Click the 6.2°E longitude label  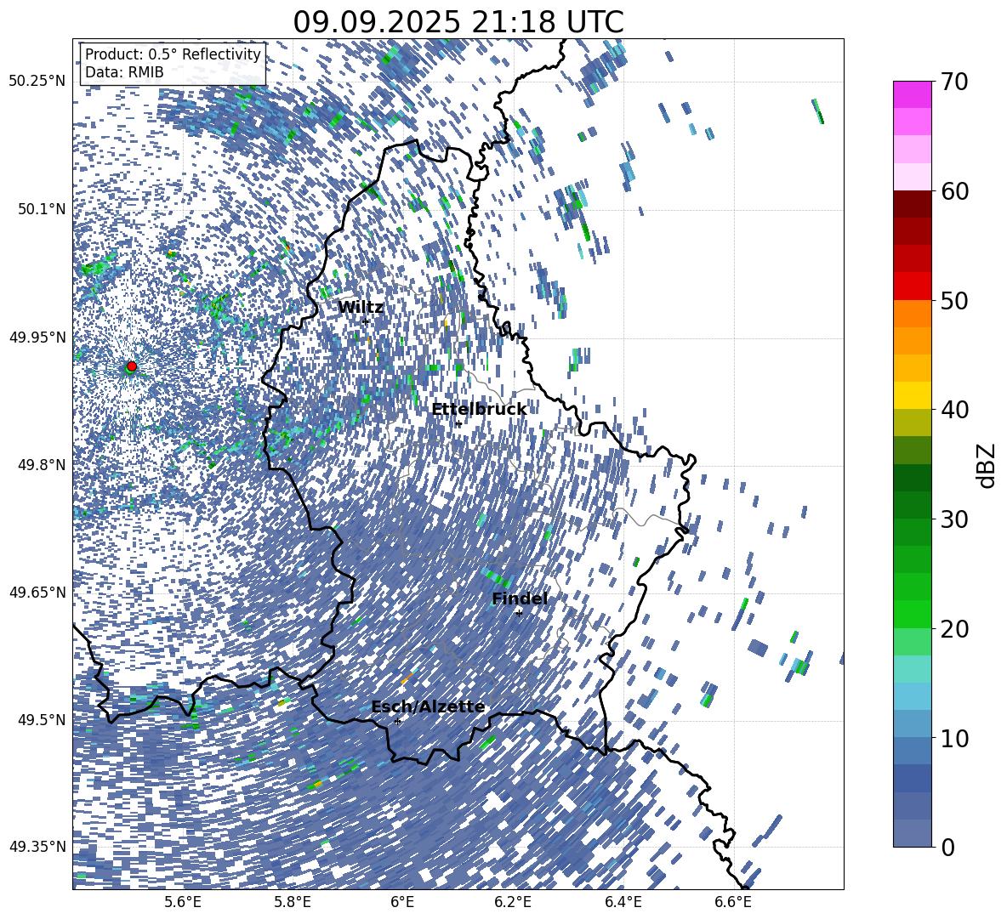click(x=514, y=902)
